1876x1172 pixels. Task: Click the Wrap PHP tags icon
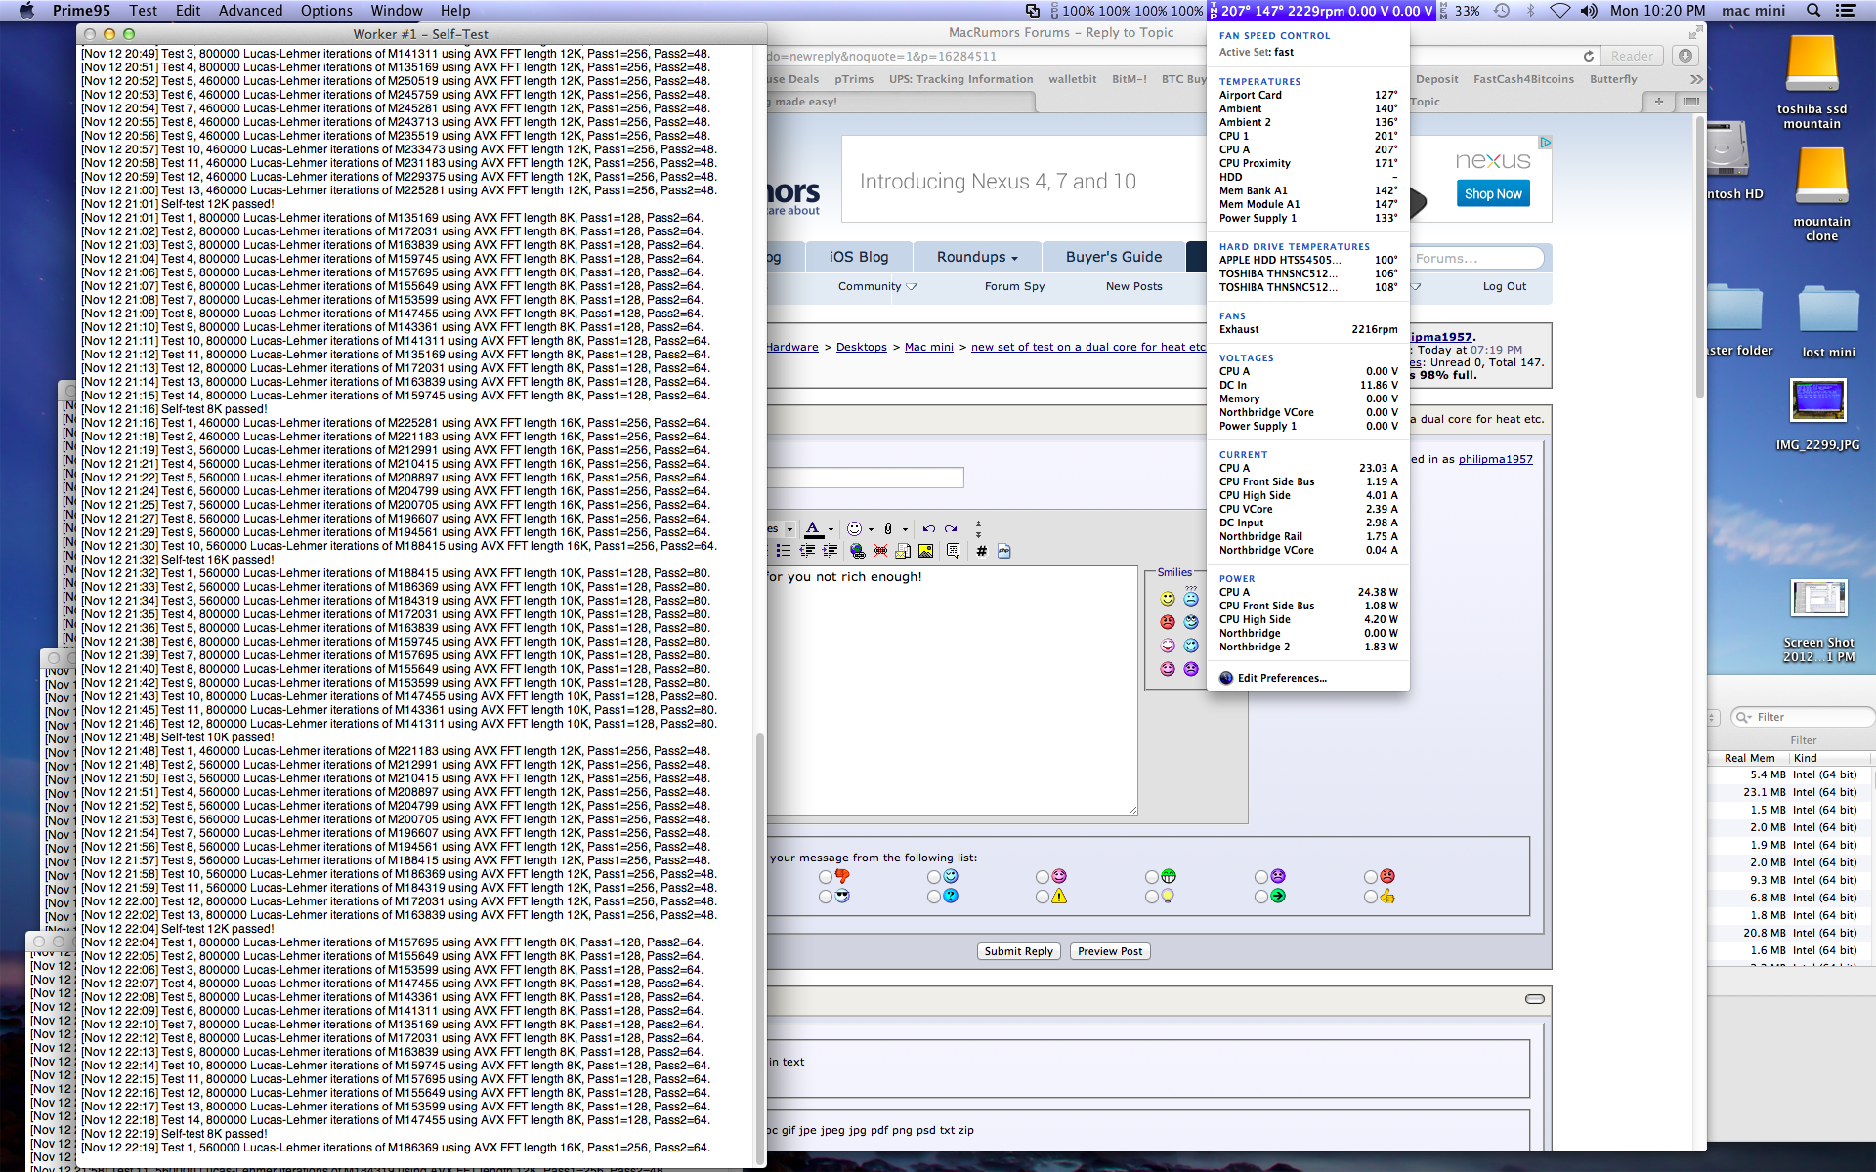coord(1003,551)
